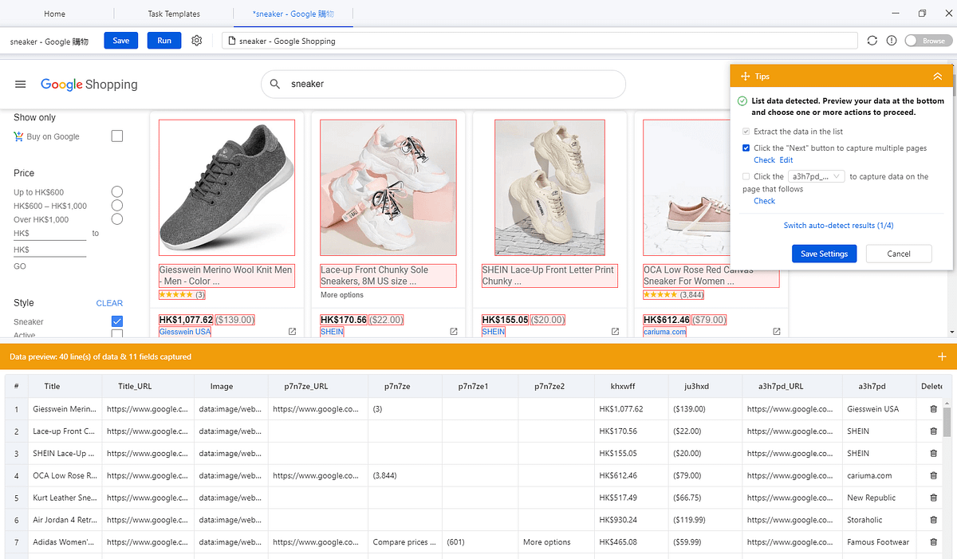Click the Edit link for Next button
Viewport: 957px width, 559px height.
(786, 160)
